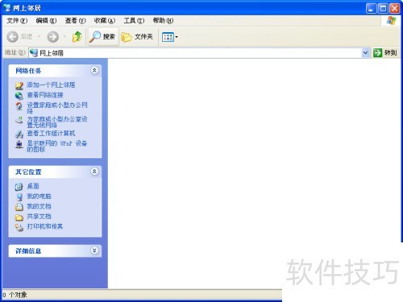Maximize the 网上邻居 window
The image size is (403, 302).
pos(383,8)
